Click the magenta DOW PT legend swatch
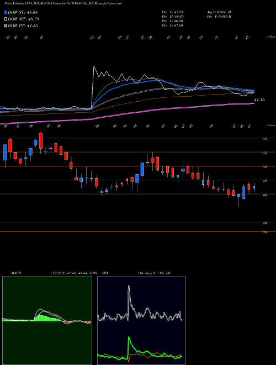Viewport: 276px width, 365px height. click(6, 26)
